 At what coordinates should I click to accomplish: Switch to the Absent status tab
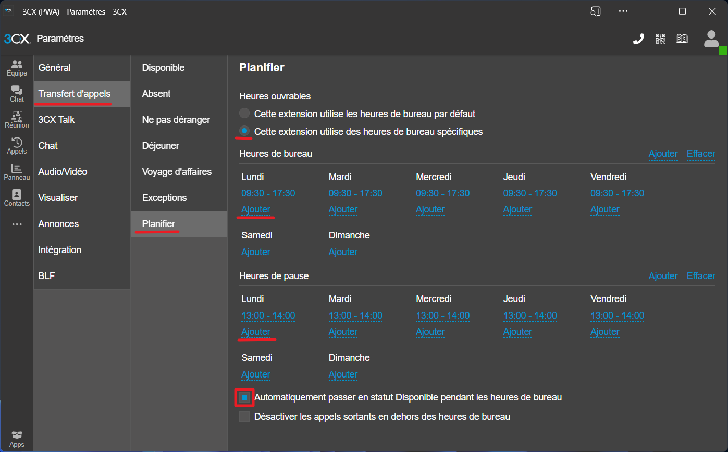click(x=179, y=94)
